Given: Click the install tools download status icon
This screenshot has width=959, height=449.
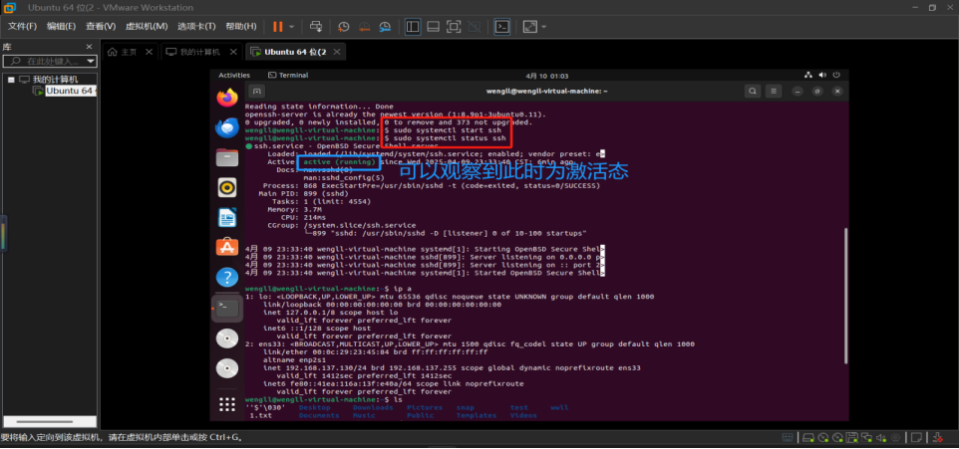Looking at the screenshot, I should pos(938,437).
